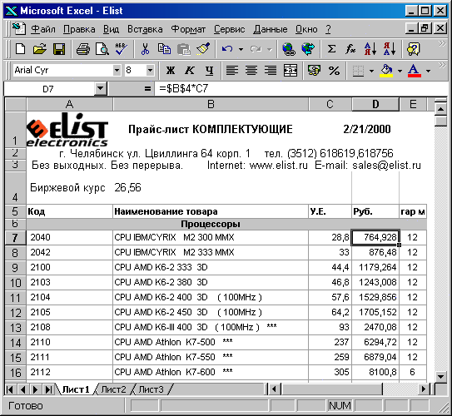Paste using the clipboard icon
The height and width of the screenshot is (416, 452).
click(184, 49)
